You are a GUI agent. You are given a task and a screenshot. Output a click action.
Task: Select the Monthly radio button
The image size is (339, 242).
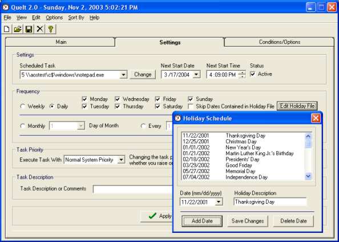22,126
